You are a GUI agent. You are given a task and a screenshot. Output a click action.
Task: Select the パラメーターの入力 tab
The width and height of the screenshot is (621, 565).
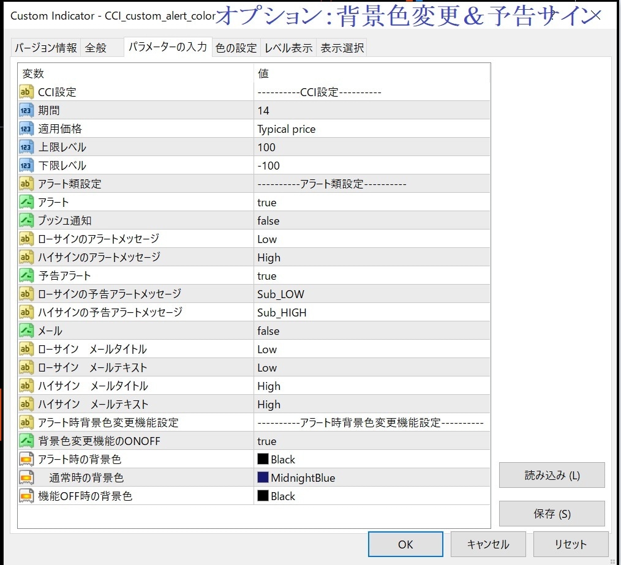pos(168,47)
